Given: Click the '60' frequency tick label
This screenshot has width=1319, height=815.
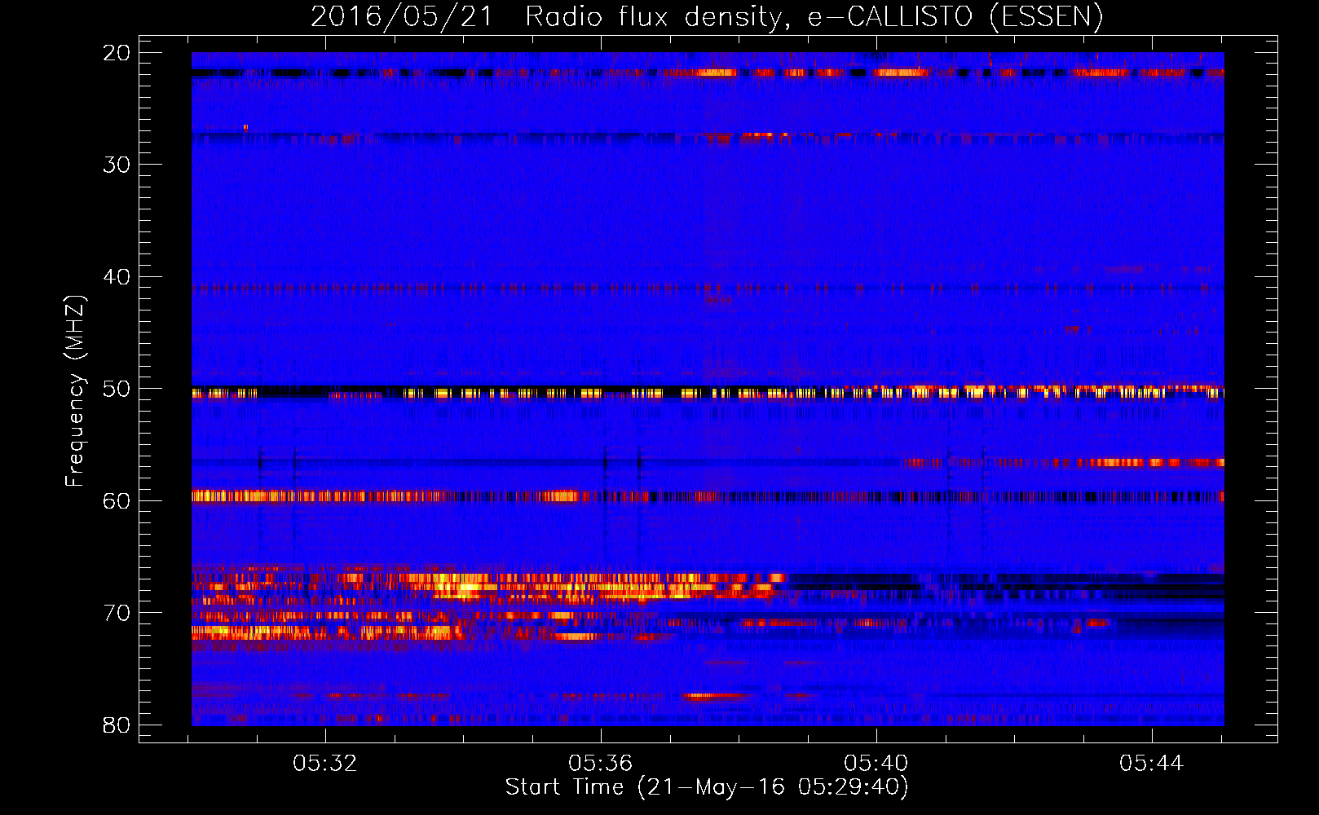Looking at the screenshot, I should coord(117,500).
